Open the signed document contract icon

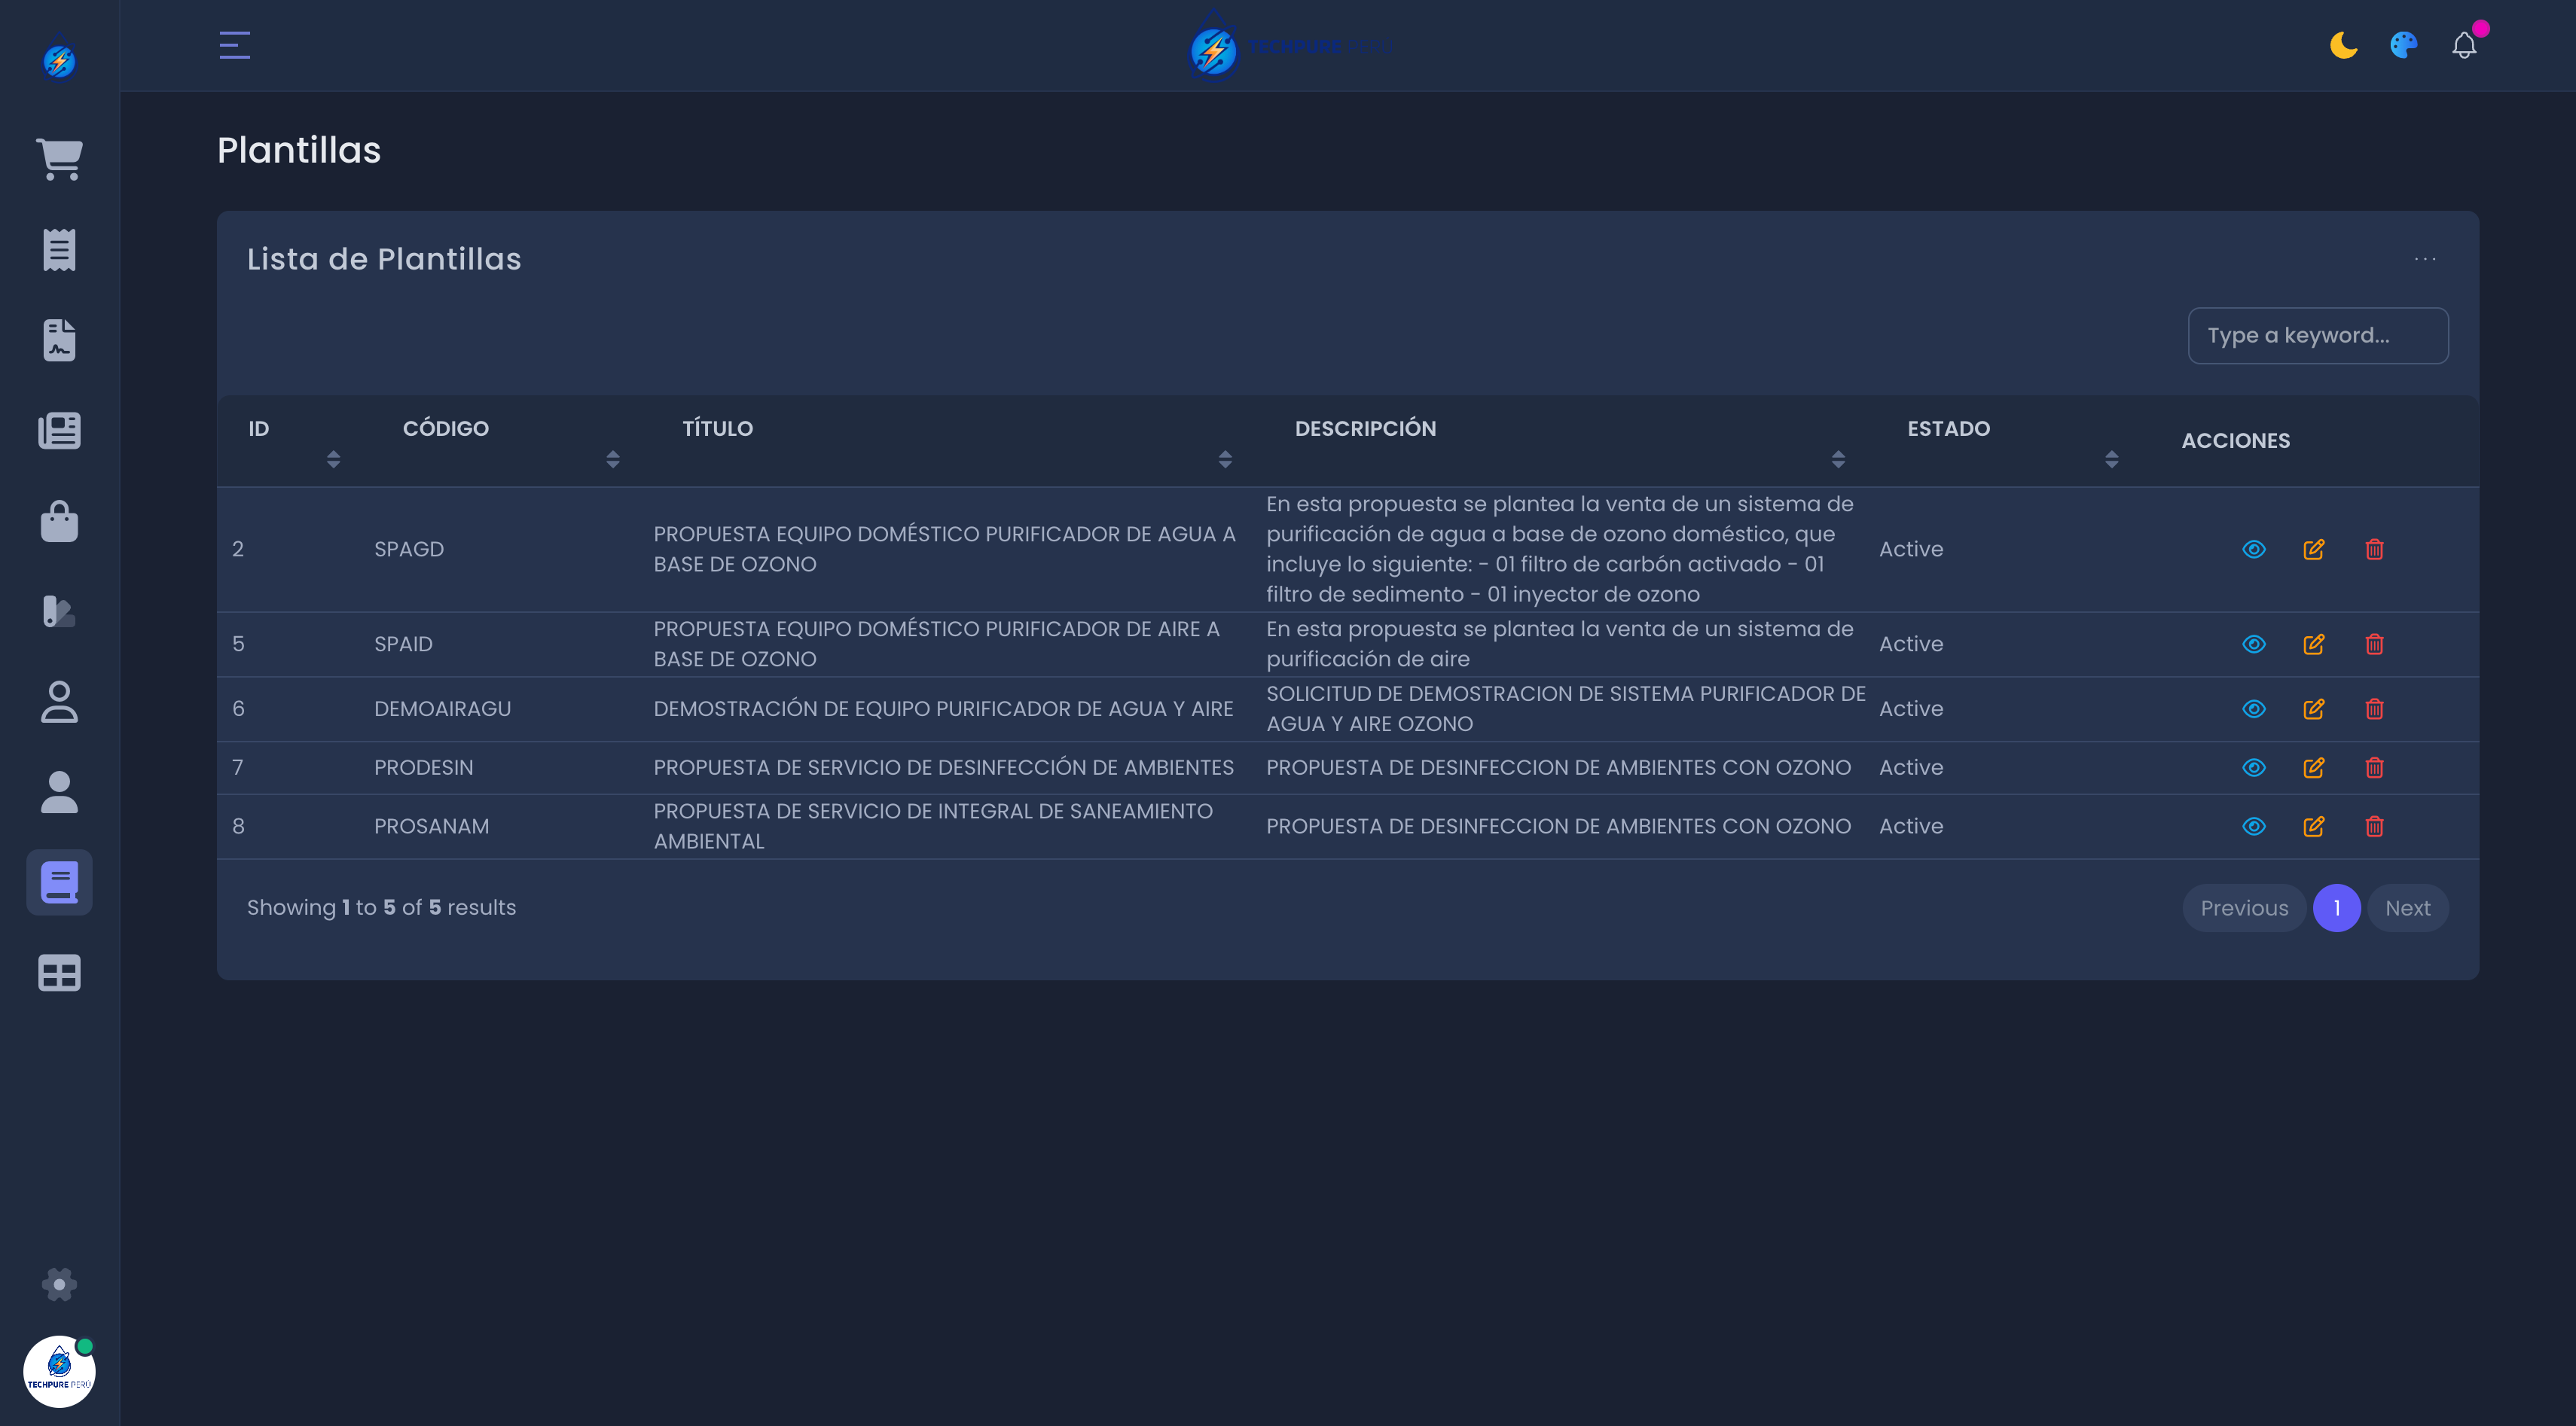pyautogui.click(x=59, y=340)
